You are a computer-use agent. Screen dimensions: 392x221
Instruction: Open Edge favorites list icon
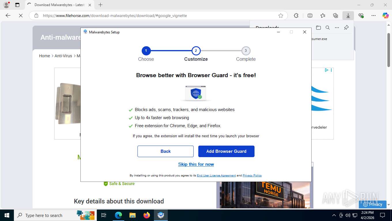pyautogui.click(x=323, y=16)
